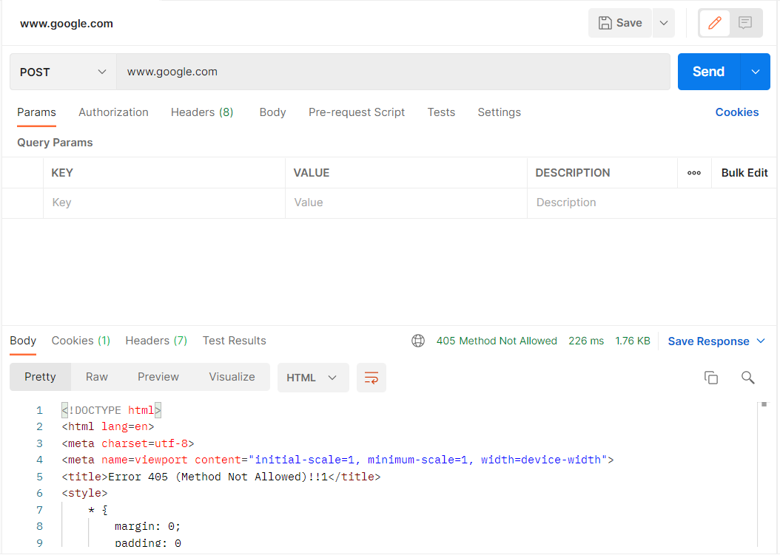Click the Save button with disk icon
Image resolution: width=780 pixels, height=555 pixels.
pos(620,23)
